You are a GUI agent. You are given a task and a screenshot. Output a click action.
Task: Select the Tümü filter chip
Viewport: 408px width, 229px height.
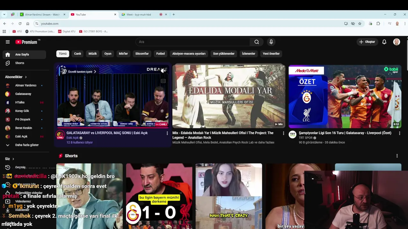(x=63, y=54)
